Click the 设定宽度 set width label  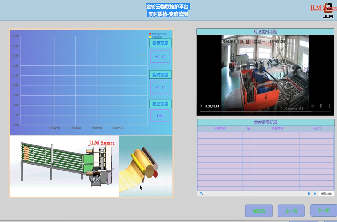point(160,43)
